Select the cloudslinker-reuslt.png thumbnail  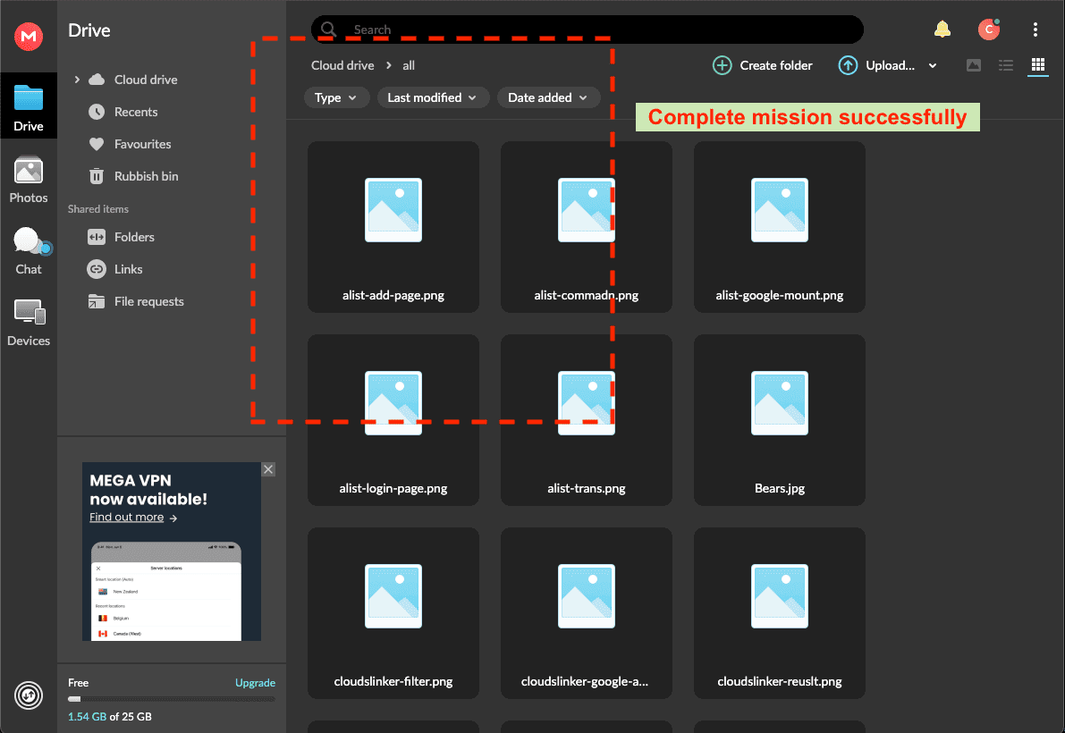[780, 596]
